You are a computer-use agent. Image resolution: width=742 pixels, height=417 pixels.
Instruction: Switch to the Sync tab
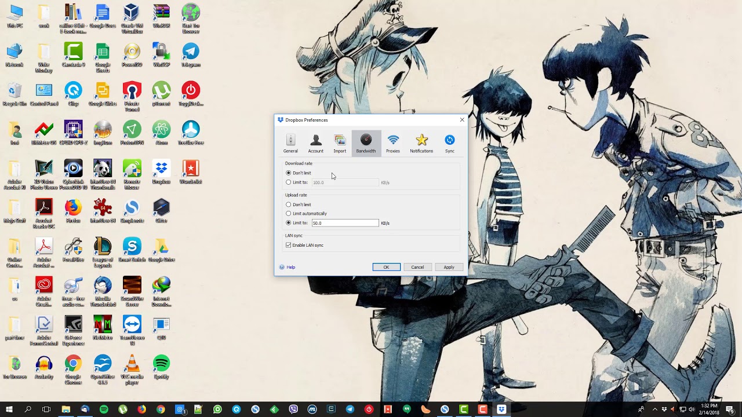(450, 144)
